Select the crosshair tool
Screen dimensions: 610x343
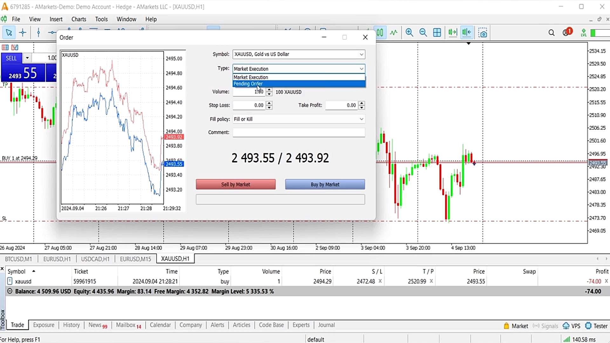pyautogui.click(x=23, y=32)
